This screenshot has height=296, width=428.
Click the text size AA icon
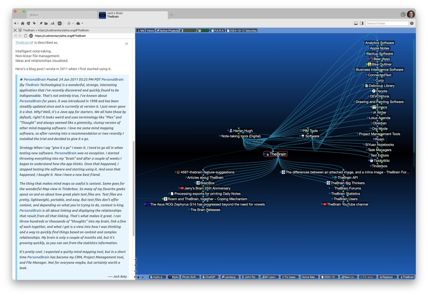[x=53, y=23]
